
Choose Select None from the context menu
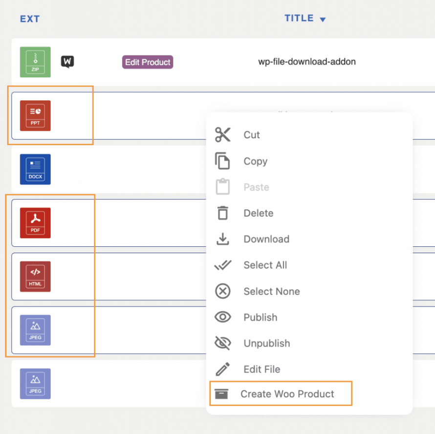click(271, 291)
